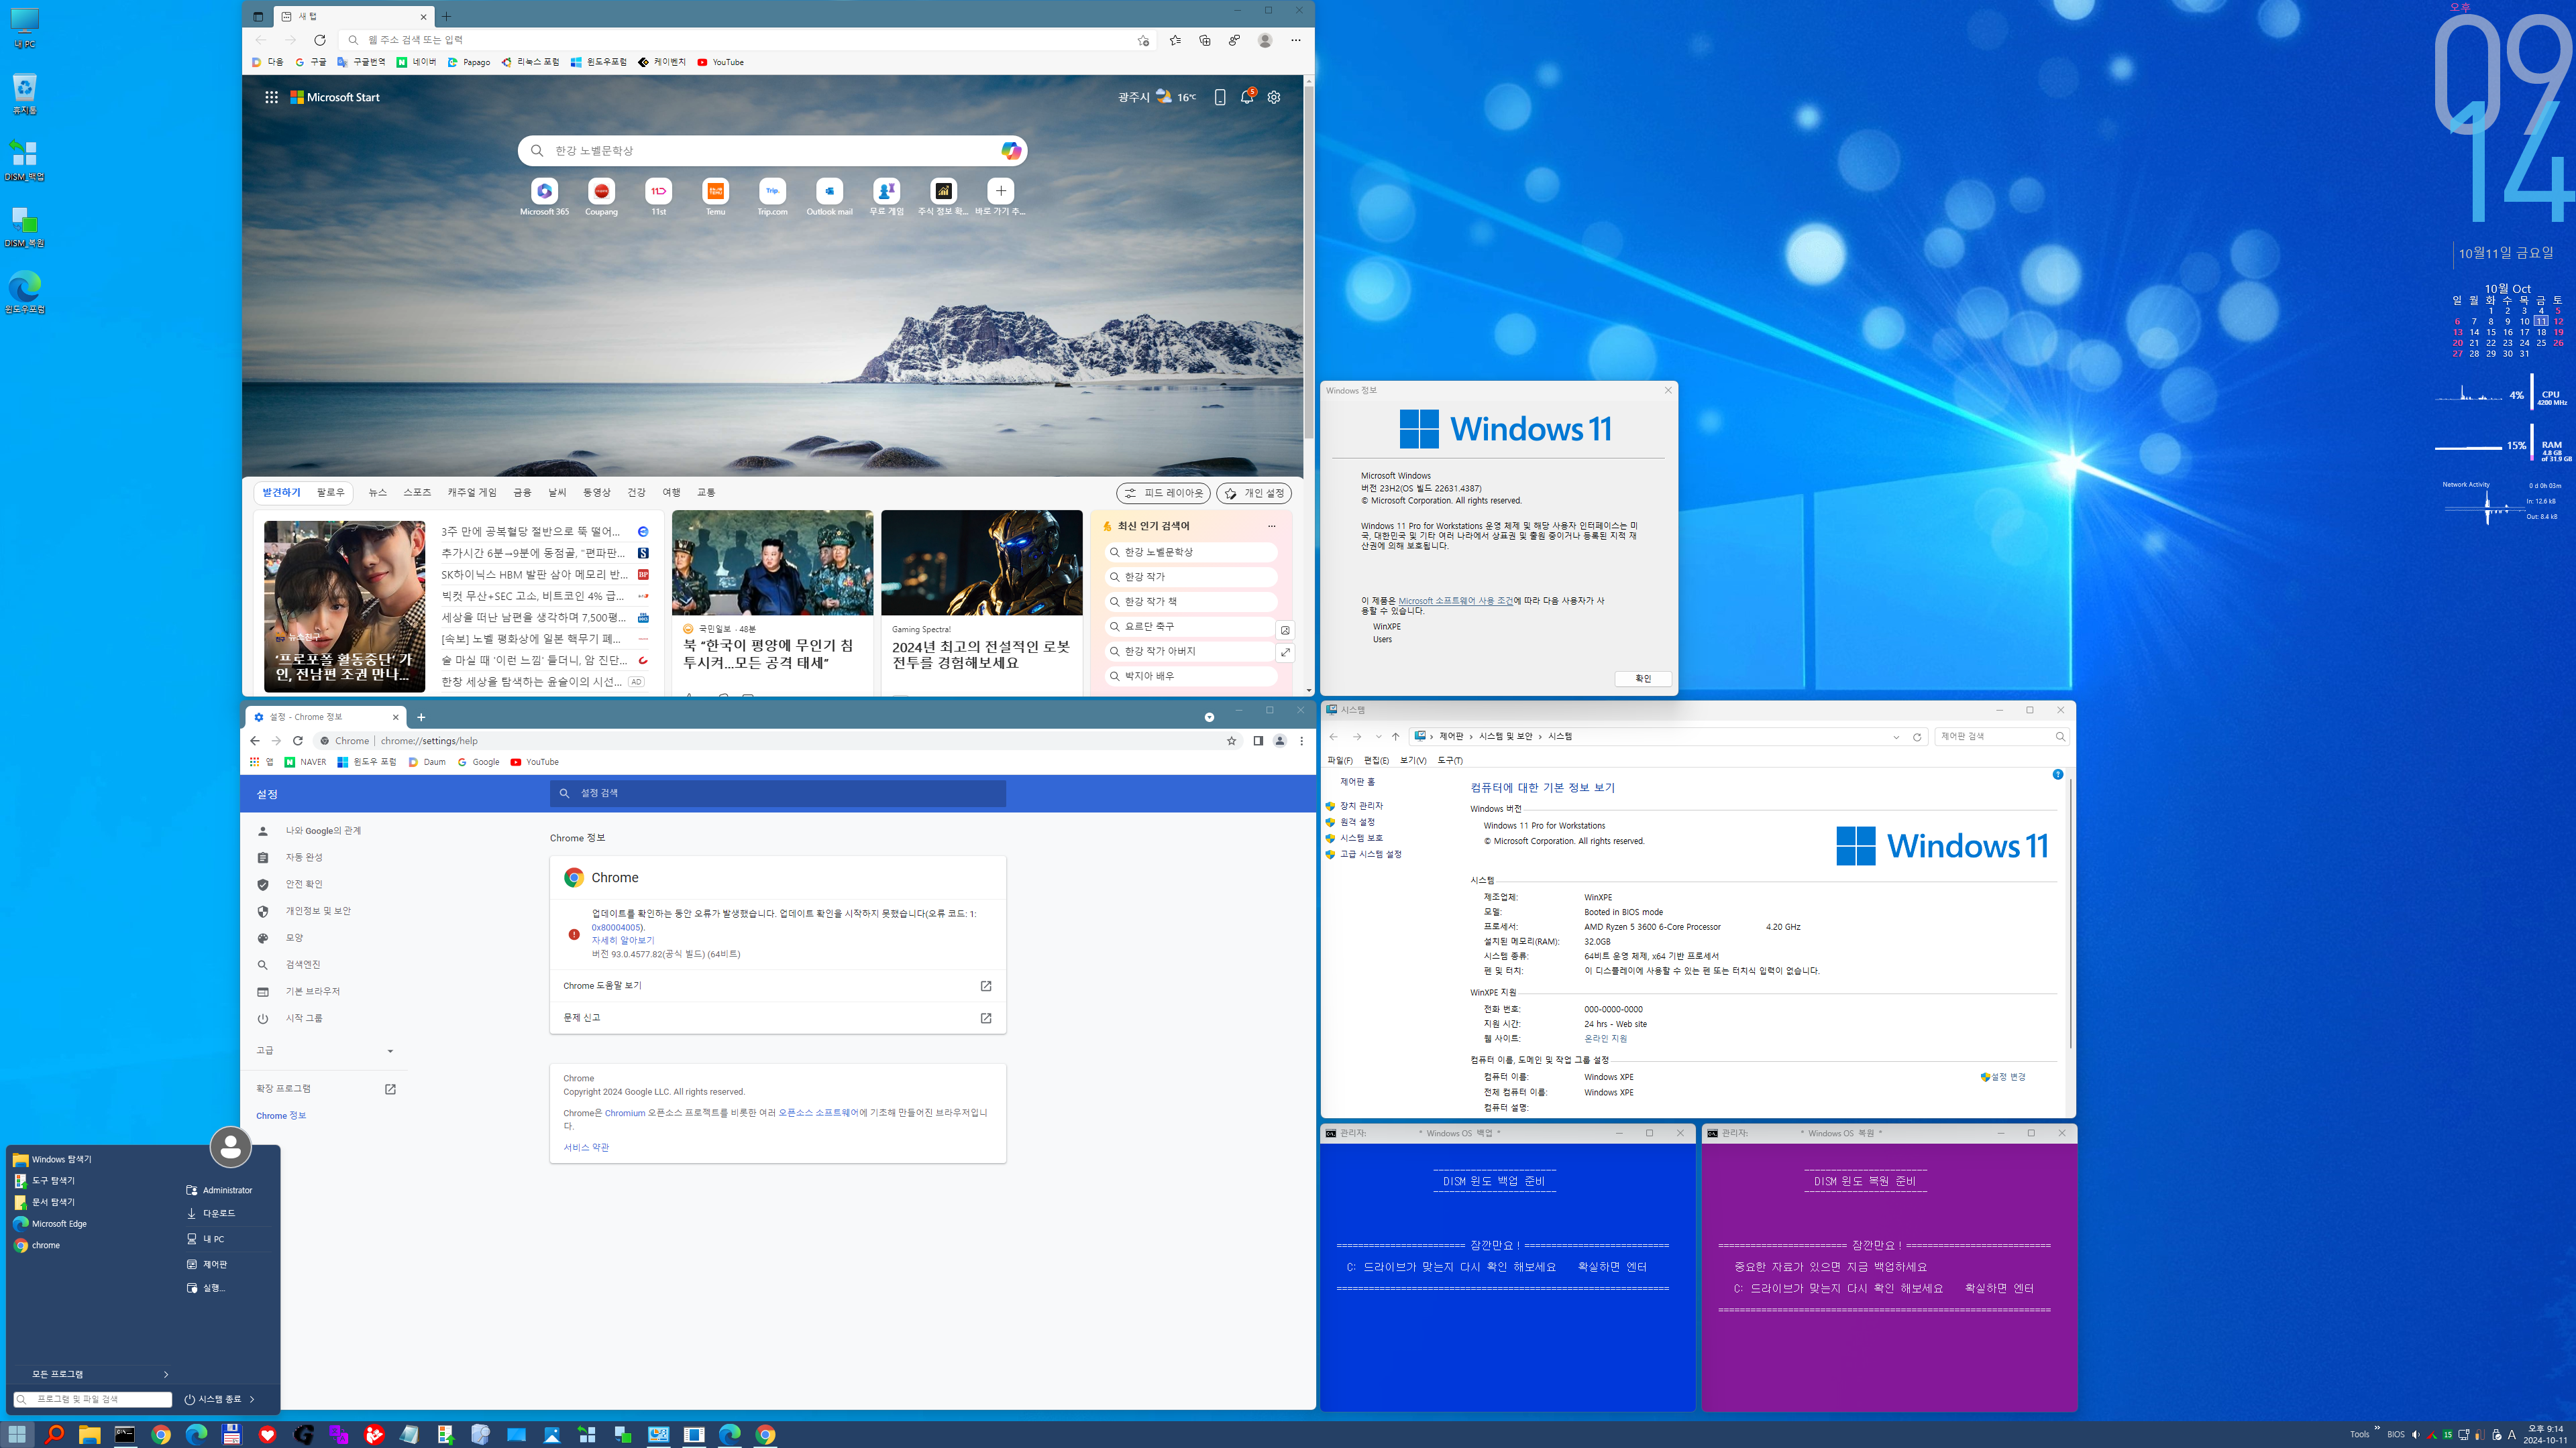Bookmark this page in Chrome with star
The width and height of the screenshot is (2576, 1448).
[x=1231, y=741]
